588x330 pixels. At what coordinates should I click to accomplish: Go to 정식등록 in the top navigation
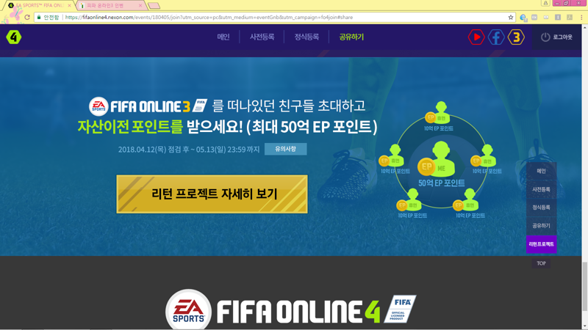coord(306,37)
